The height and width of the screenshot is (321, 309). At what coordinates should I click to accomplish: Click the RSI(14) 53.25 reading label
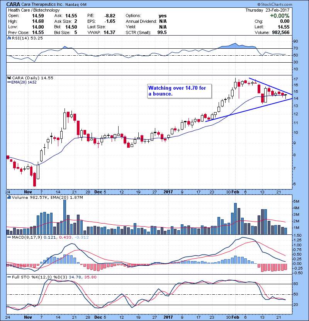coord(27,38)
